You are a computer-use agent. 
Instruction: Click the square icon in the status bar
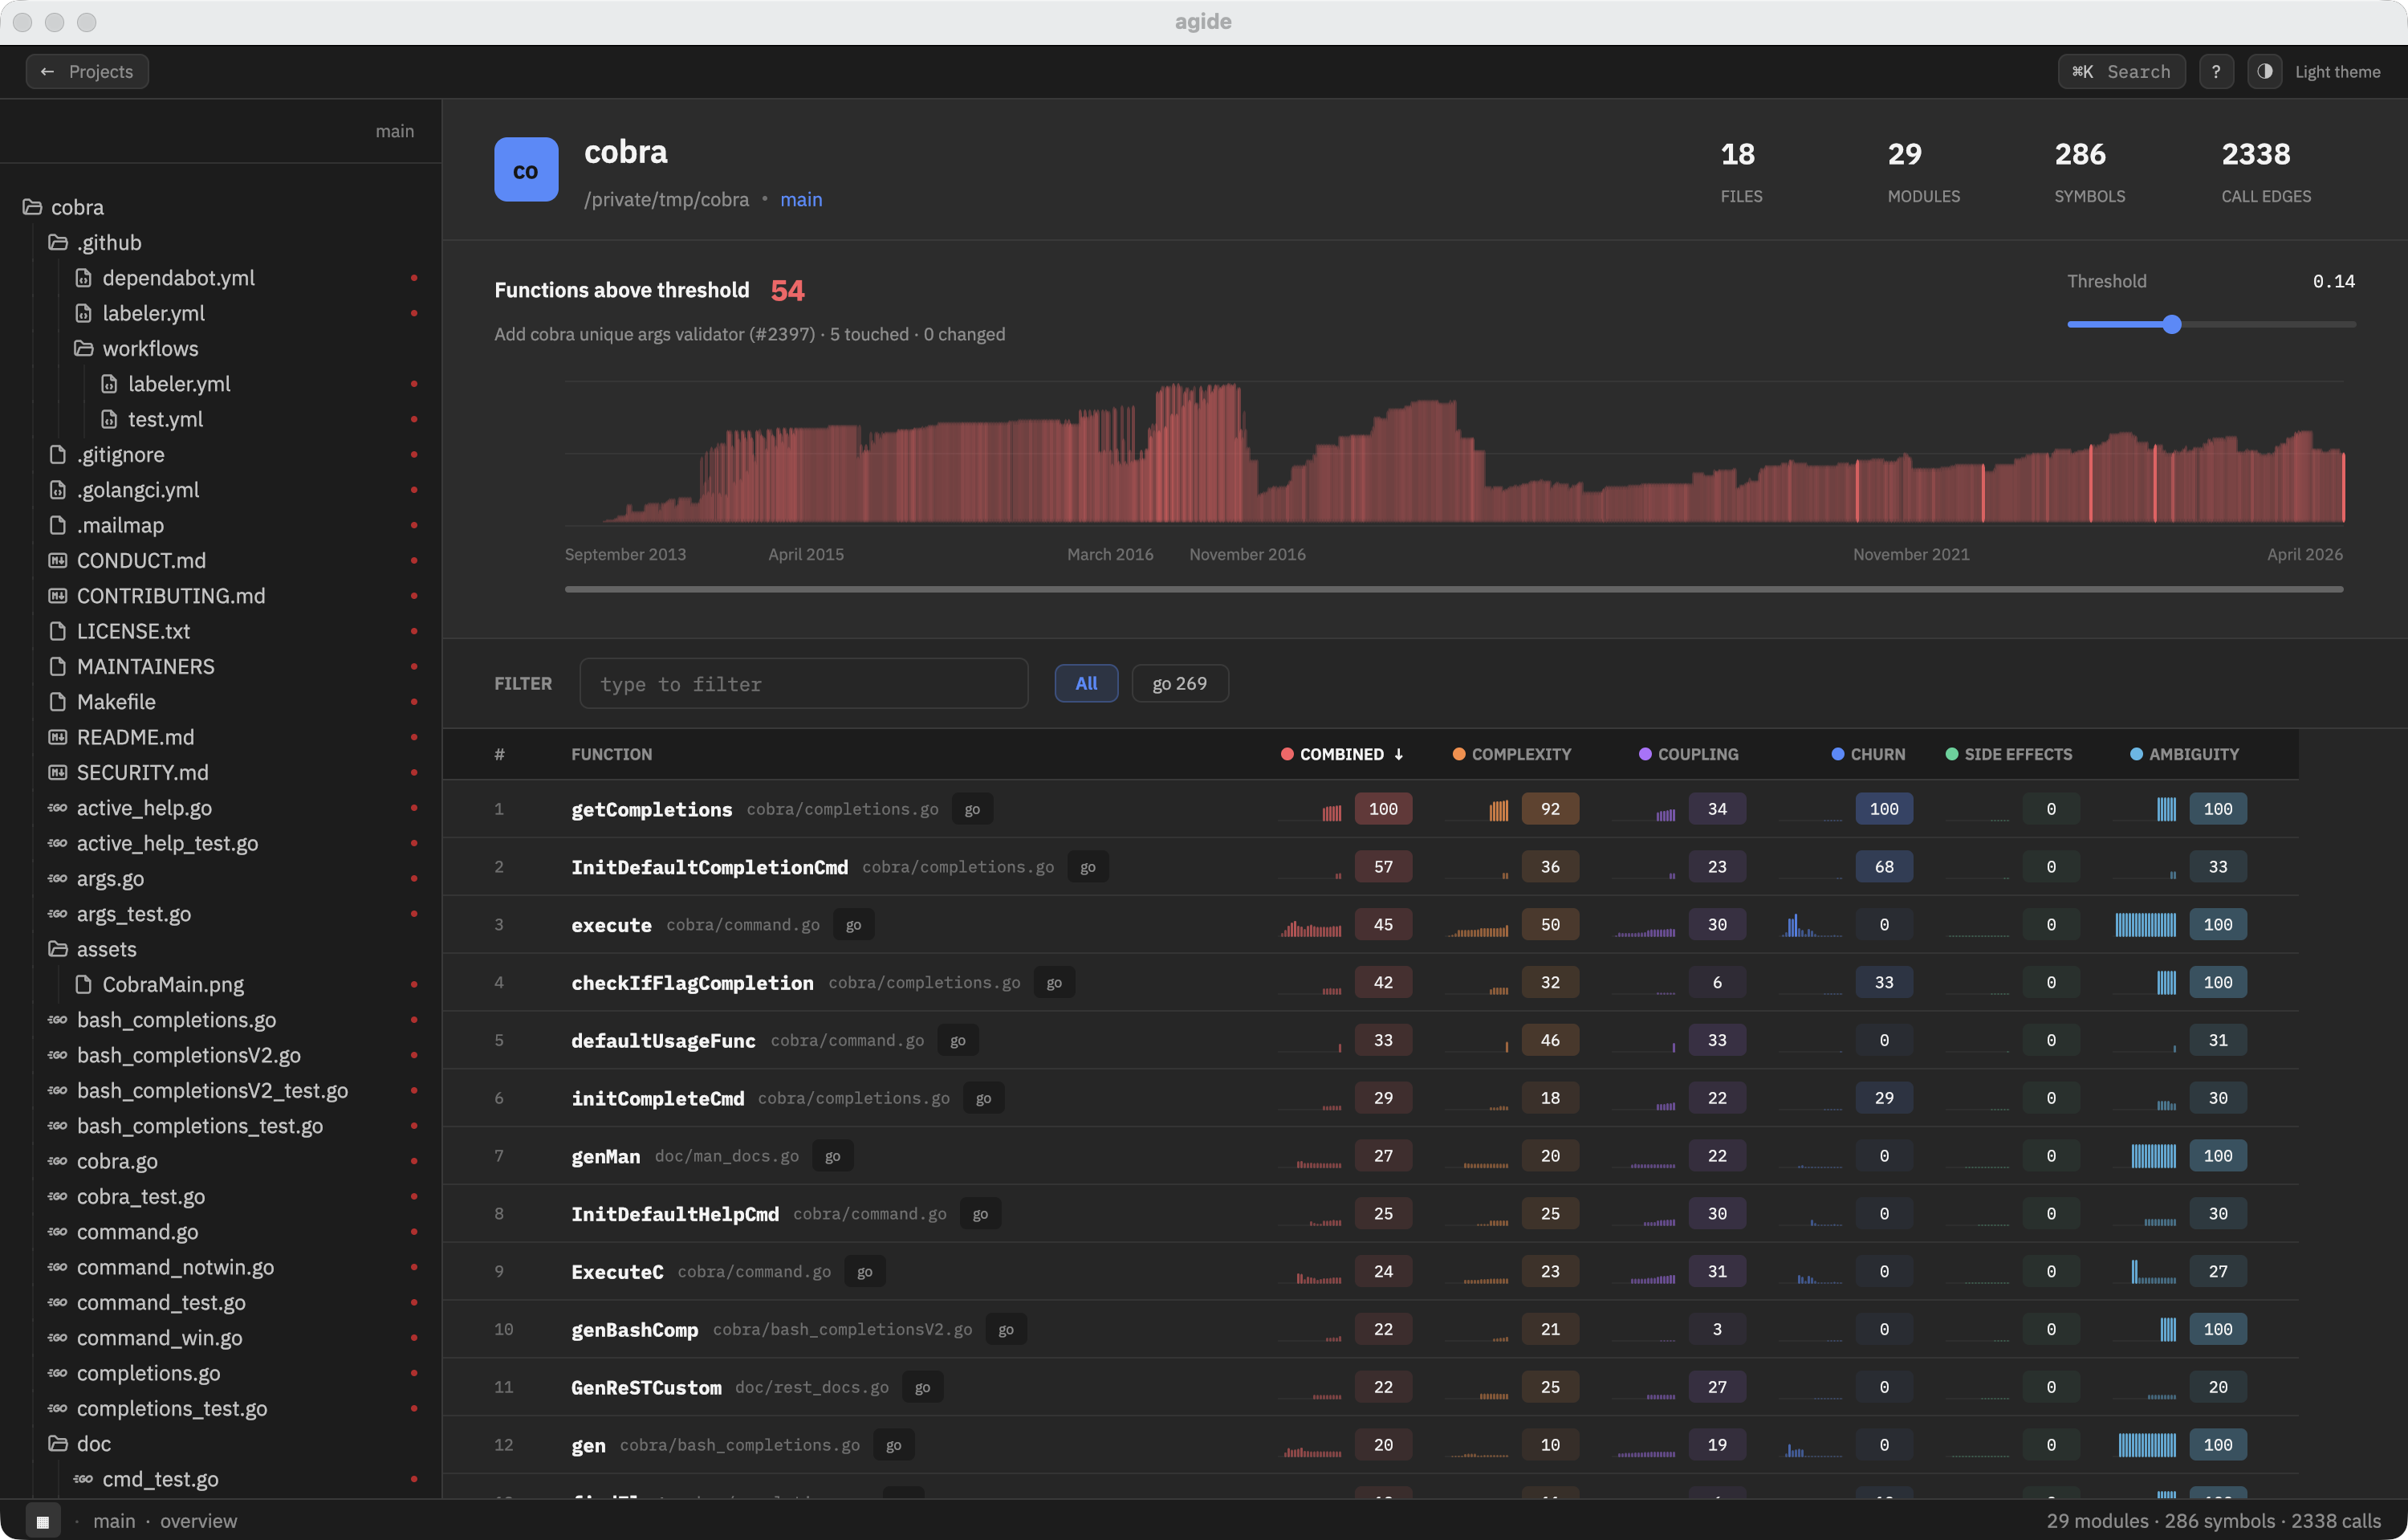[43, 1521]
